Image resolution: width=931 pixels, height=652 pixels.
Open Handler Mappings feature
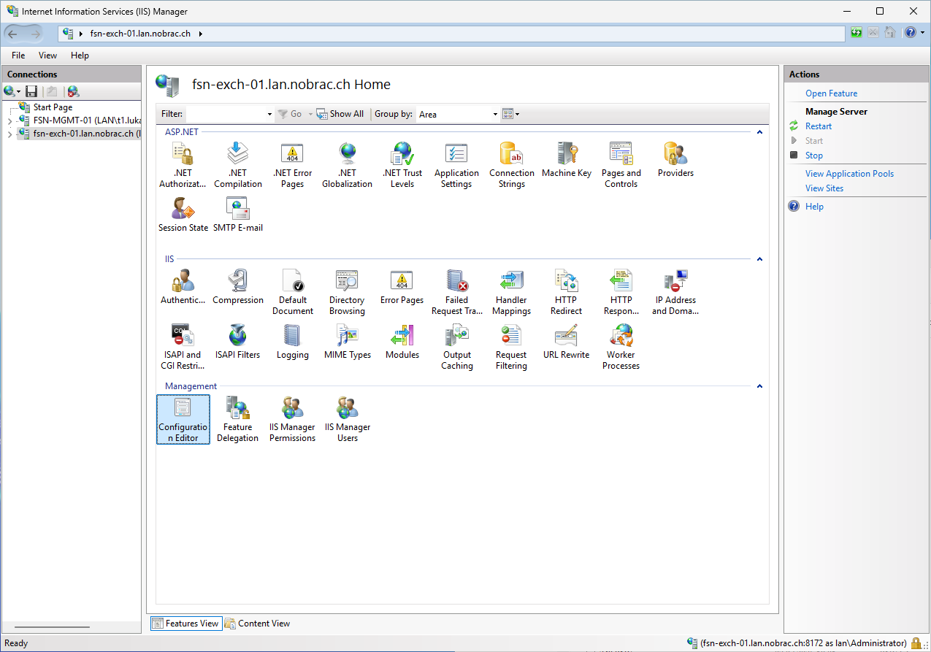click(x=511, y=292)
